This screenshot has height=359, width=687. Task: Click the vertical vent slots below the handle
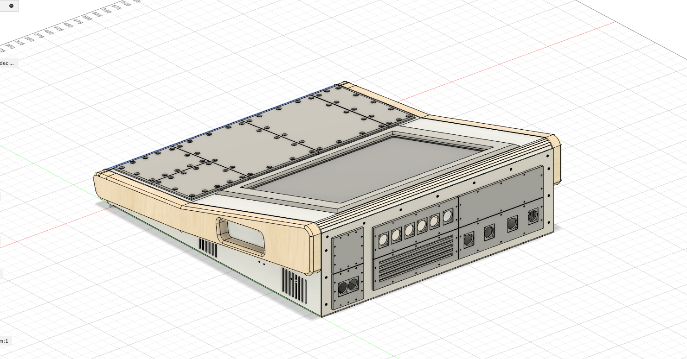208,248
